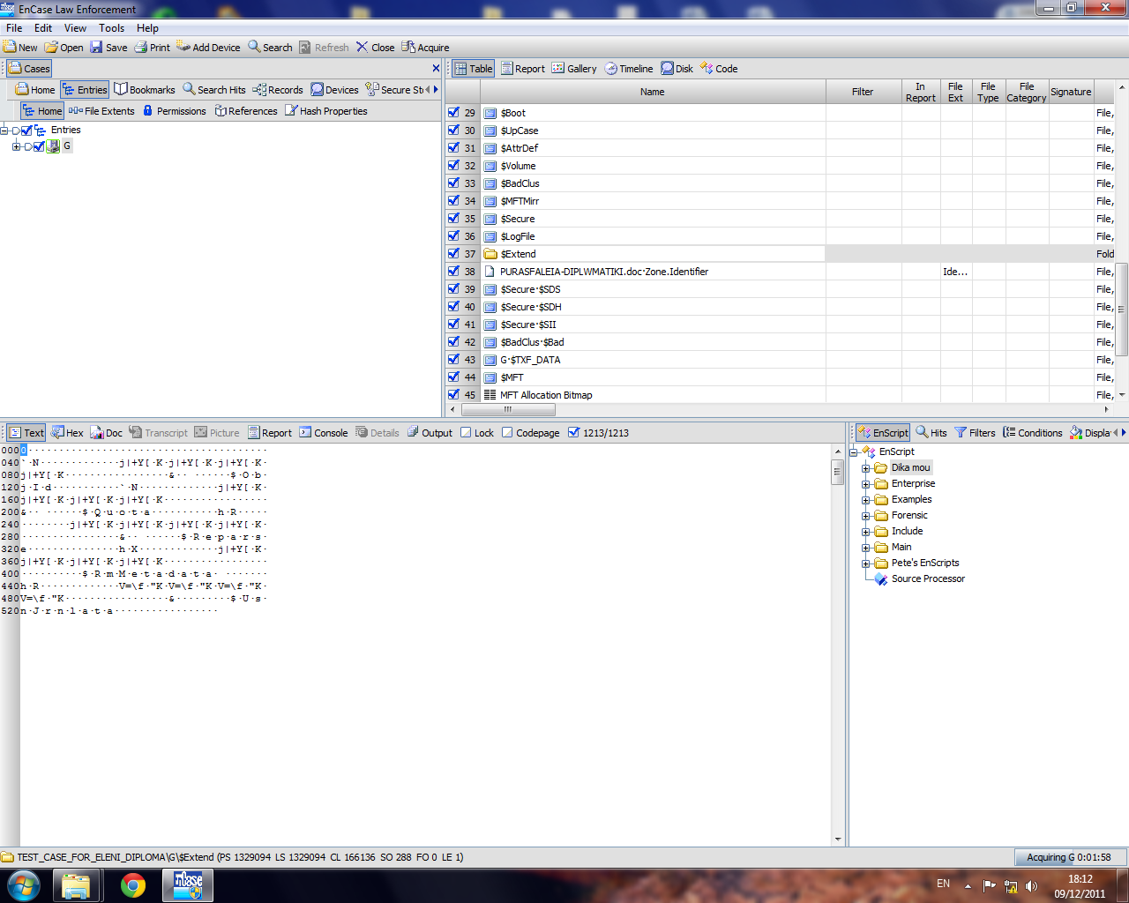Acquire evidence with the Acquire button
This screenshot has width=1129, height=903.
425,48
